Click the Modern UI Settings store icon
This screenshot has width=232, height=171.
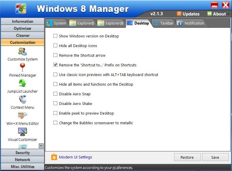[54, 157]
